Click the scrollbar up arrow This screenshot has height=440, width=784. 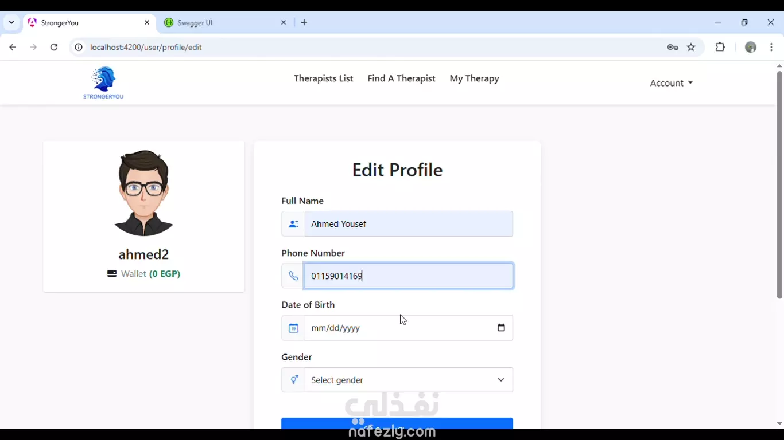point(779,66)
